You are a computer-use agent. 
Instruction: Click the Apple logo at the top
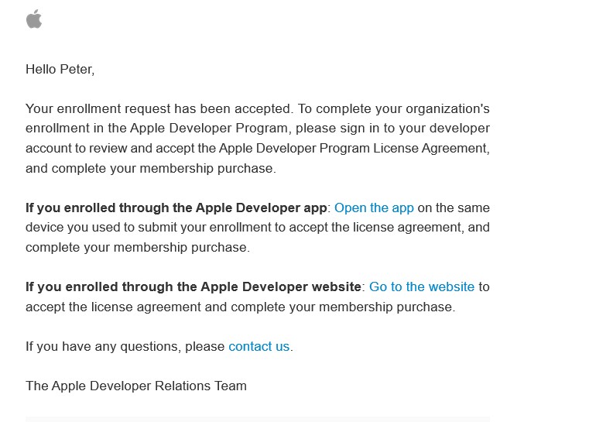point(34,19)
